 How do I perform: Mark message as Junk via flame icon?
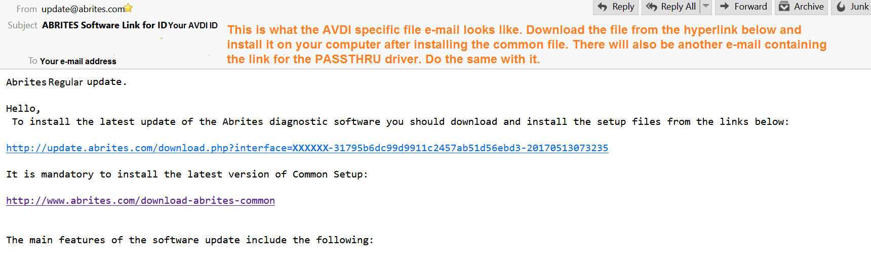[841, 7]
